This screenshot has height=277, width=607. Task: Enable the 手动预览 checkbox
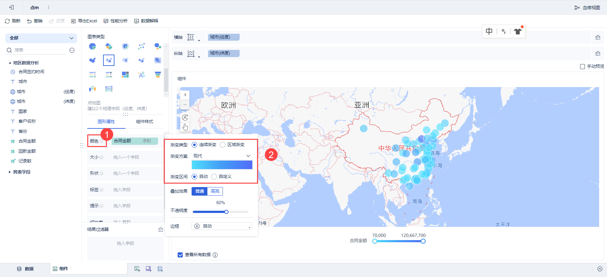click(x=582, y=67)
